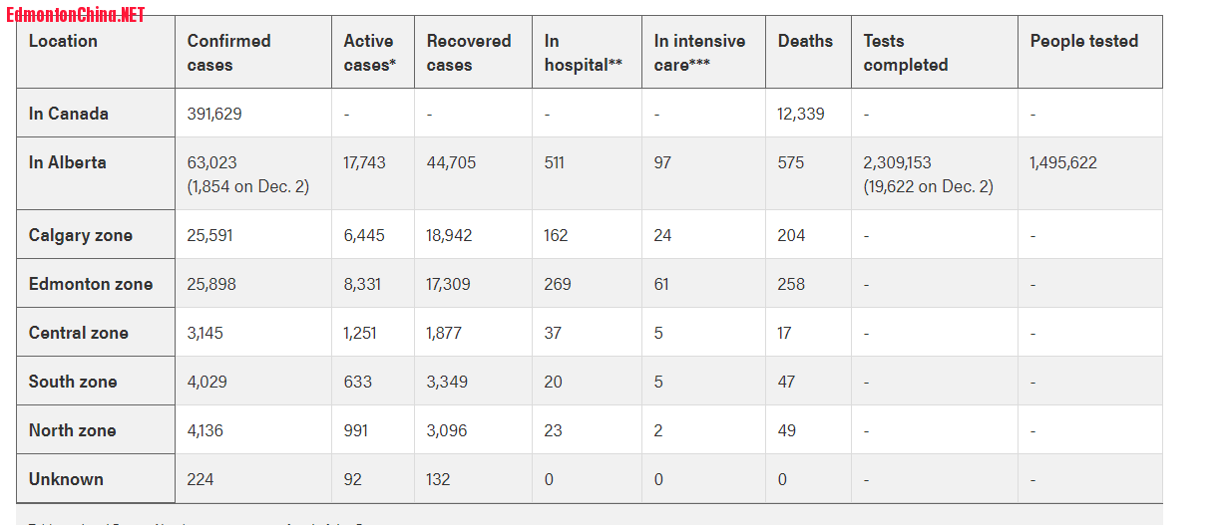Click Edmonton confirmed cases value 25,898
1228x525 pixels.
(x=212, y=284)
